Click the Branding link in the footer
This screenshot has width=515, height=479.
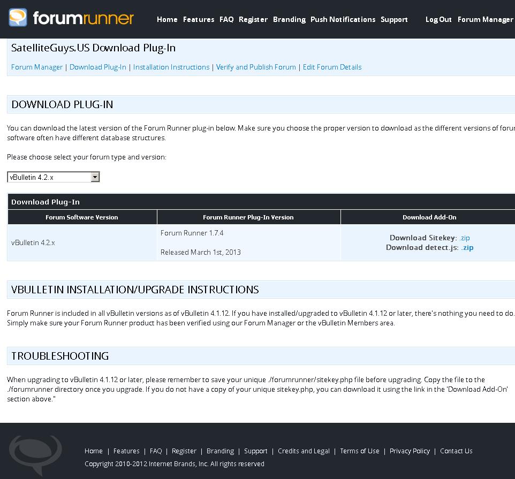click(x=221, y=451)
